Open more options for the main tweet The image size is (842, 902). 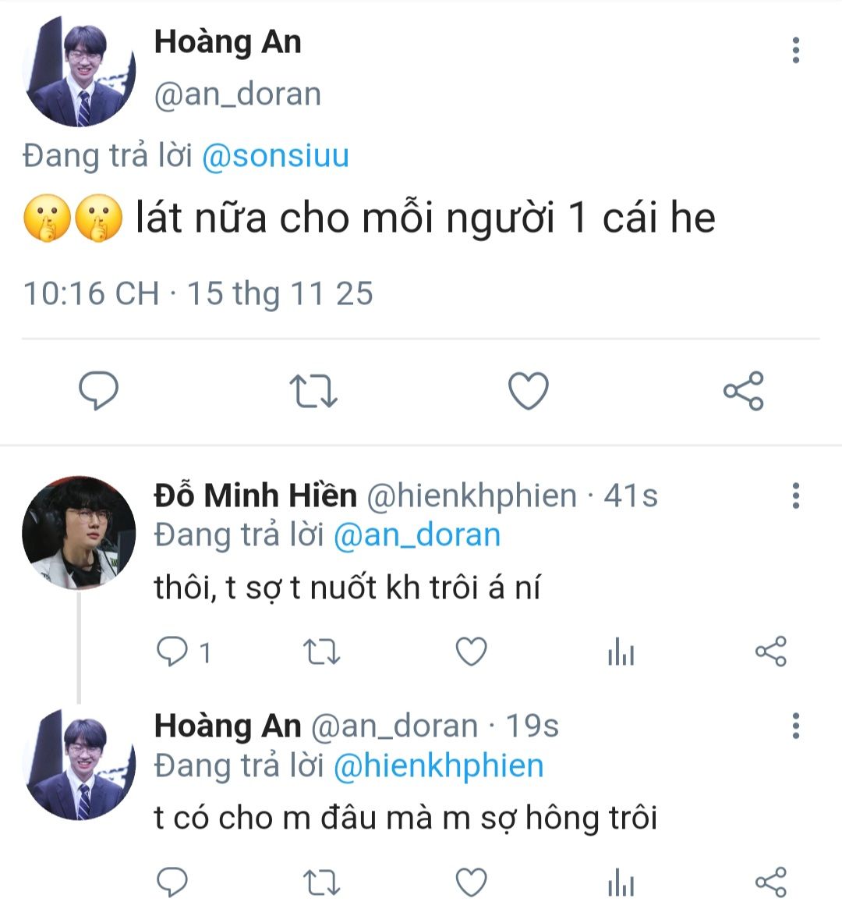tap(796, 50)
